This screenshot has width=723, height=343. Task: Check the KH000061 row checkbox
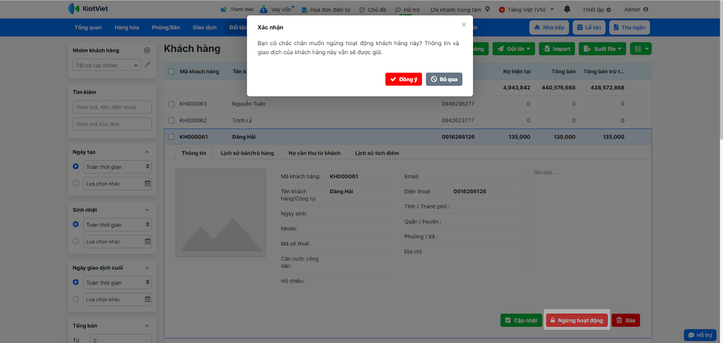[171, 137]
